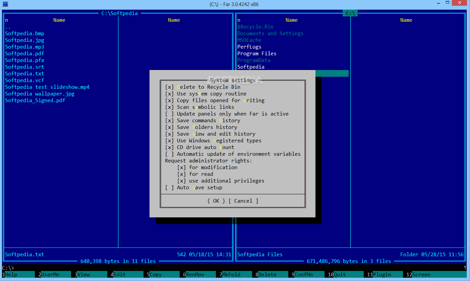This screenshot has height=281, width=470.
Task: Select Softpedia.jpg in left panel
Action: [24, 40]
